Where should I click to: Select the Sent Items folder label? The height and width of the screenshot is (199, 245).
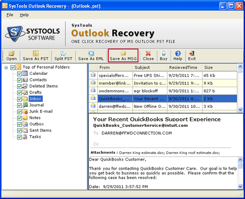tap(40, 130)
